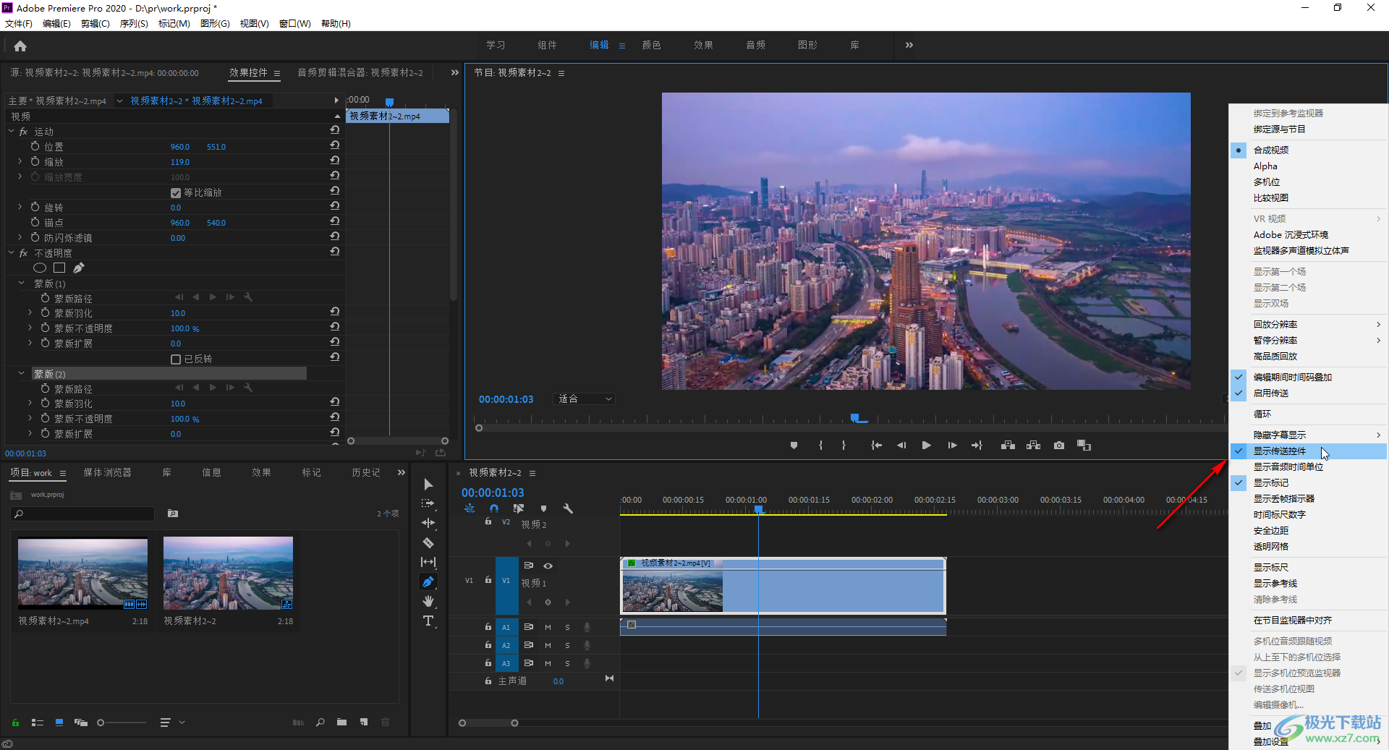Select the Pen tool in toolbox

pos(428,581)
